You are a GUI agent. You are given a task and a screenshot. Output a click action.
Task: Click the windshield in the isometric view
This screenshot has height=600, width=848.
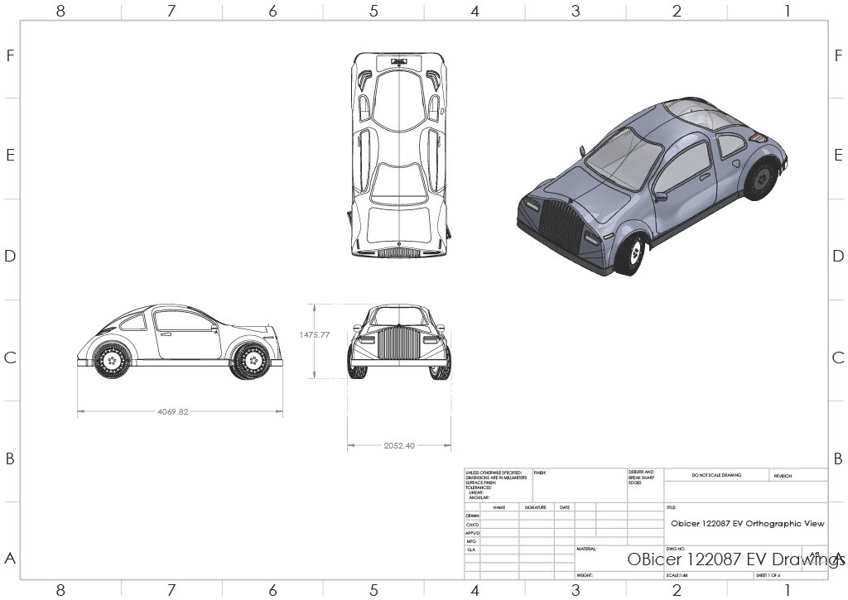point(624,161)
